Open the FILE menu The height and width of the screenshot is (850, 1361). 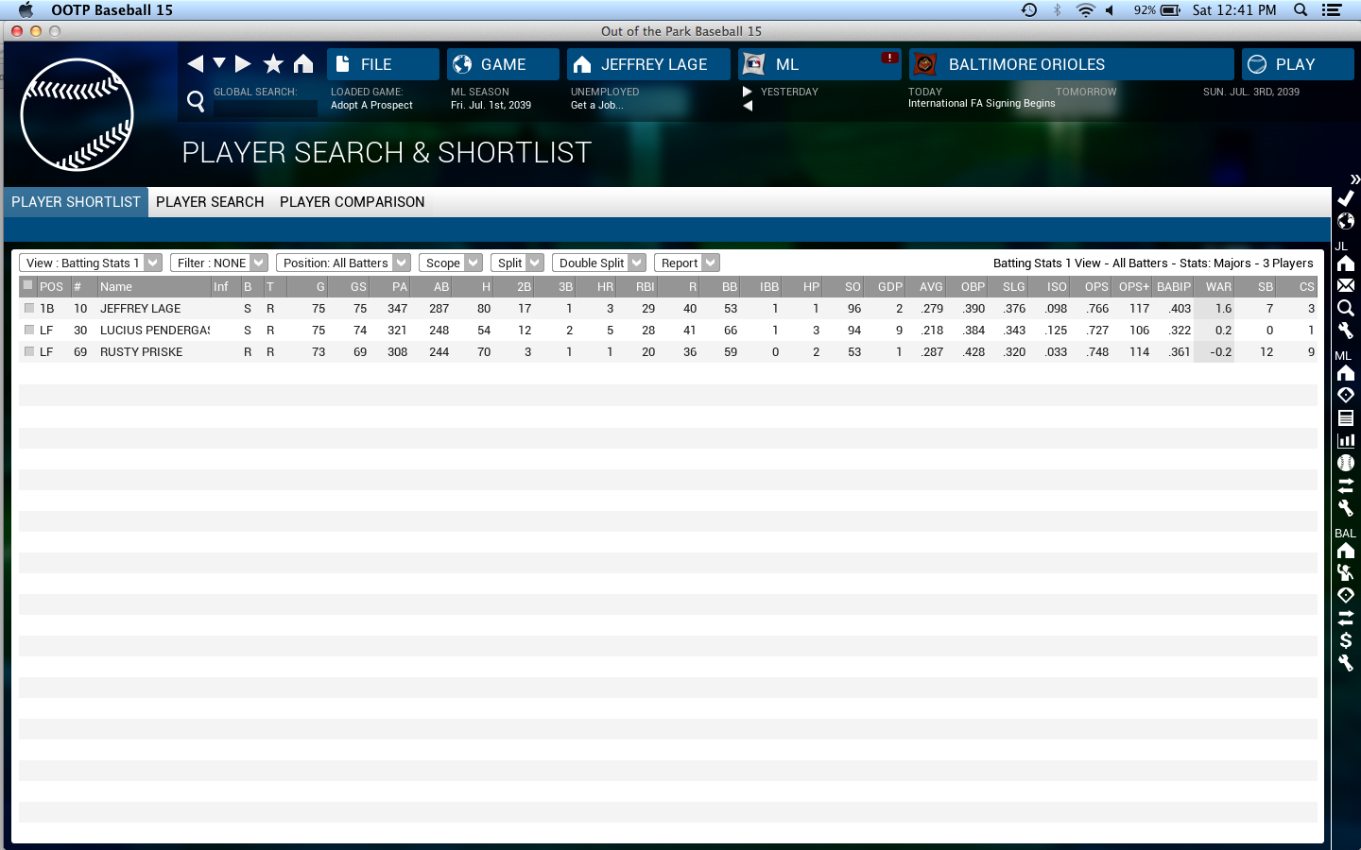(x=383, y=64)
